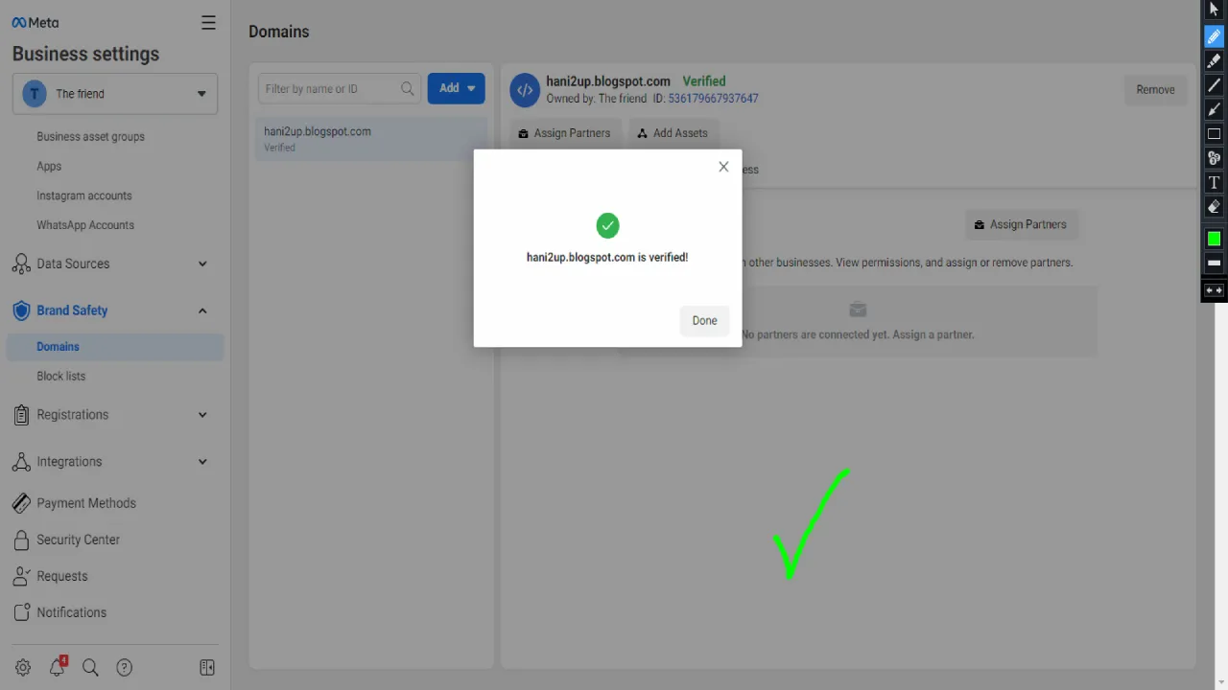
Task: Expand the Registrations section
Action: (202, 415)
